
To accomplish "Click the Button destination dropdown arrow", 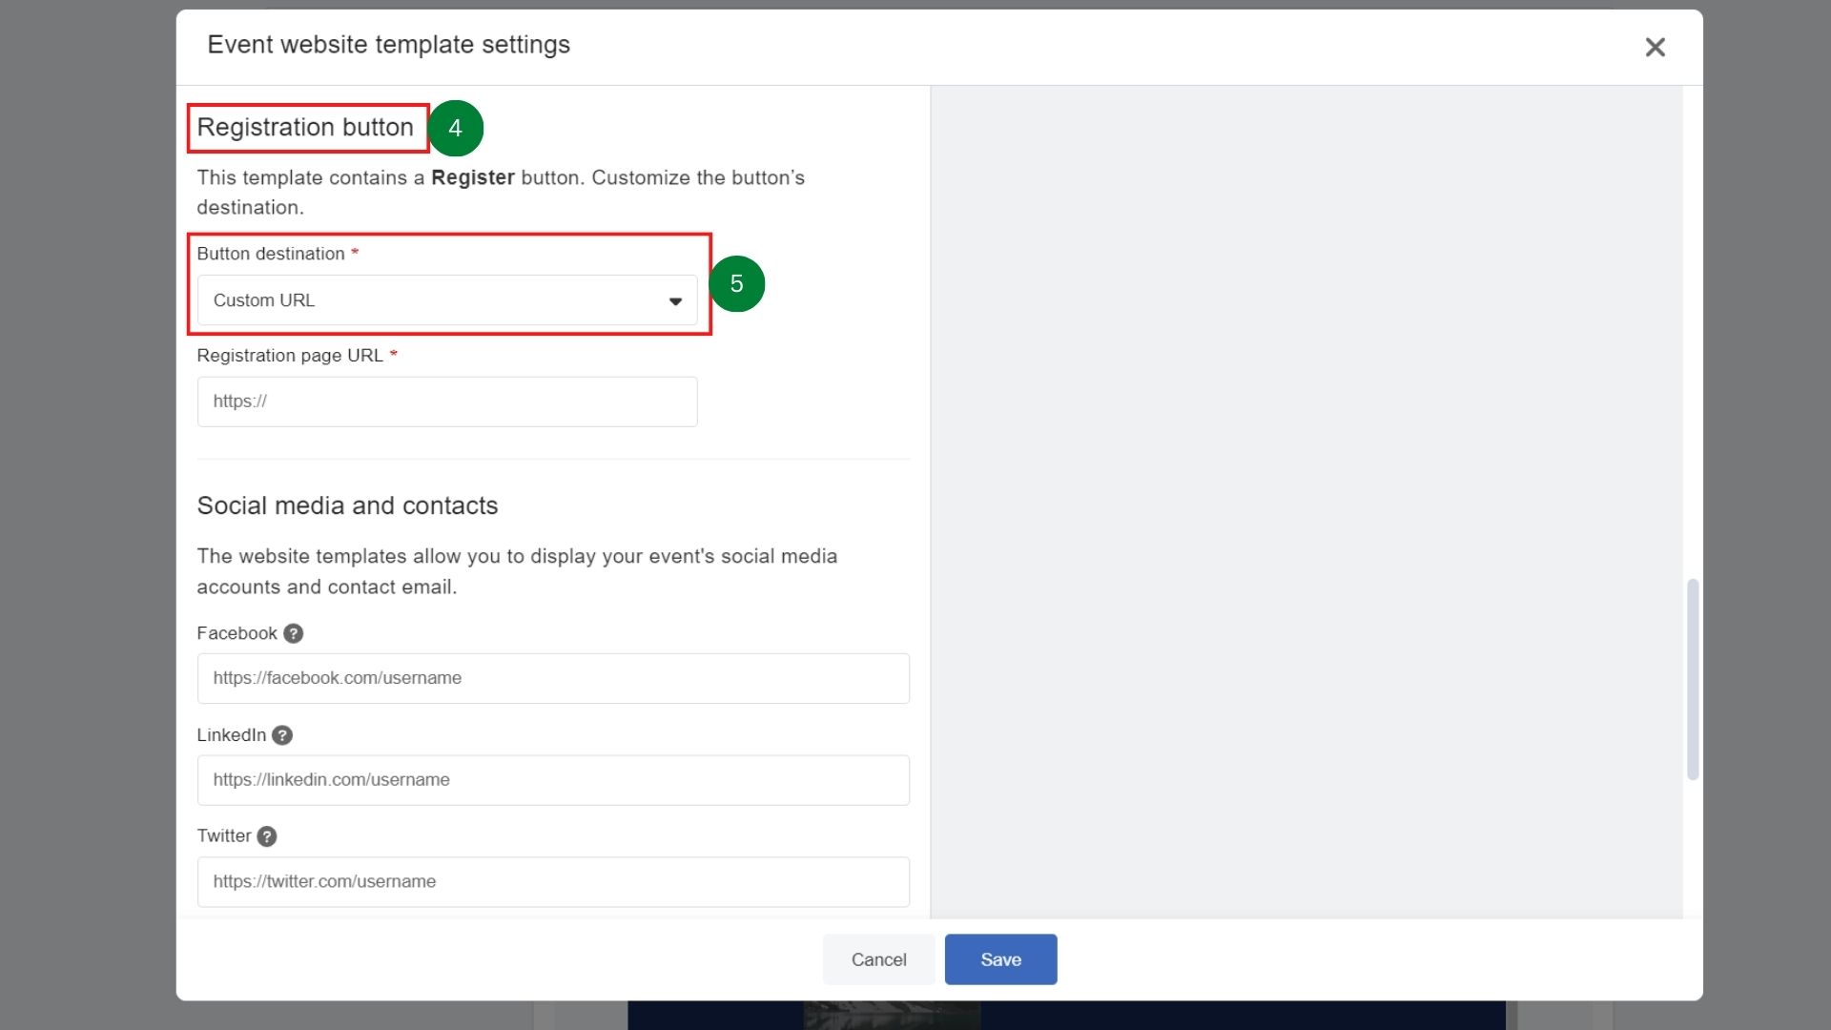I will (675, 300).
